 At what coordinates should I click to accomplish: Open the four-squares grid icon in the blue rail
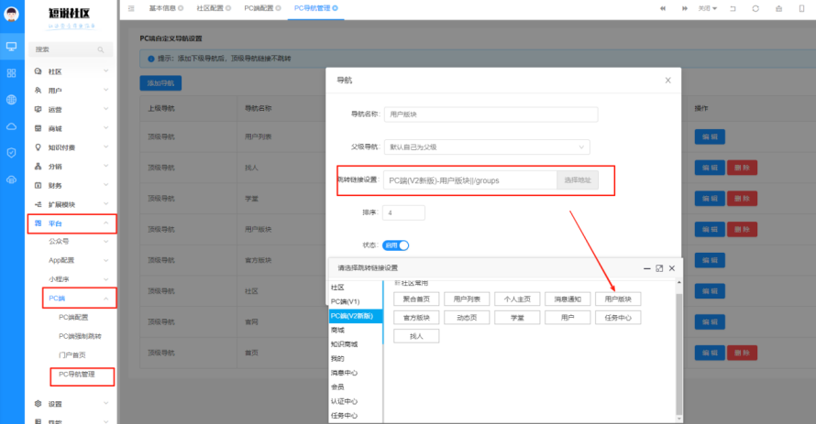coord(11,73)
